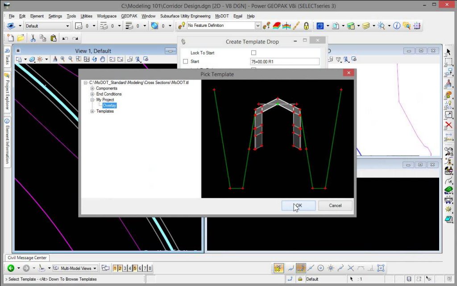The image size is (457, 286).
Task: Select the Element Selection arrow tool
Action: pyautogui.click(x=448, y=52)
